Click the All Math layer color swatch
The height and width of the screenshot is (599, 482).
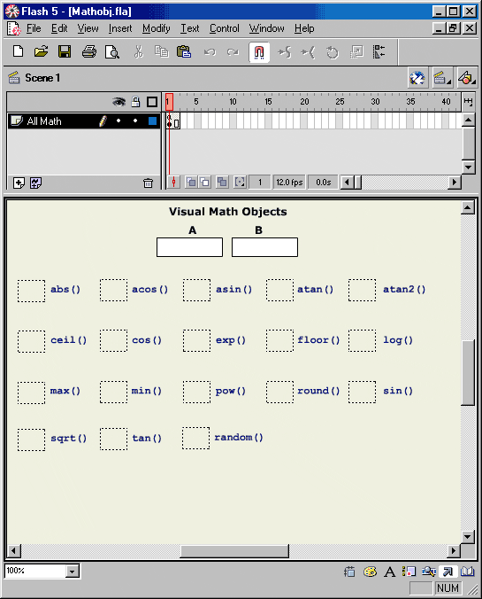click(152, 121)
